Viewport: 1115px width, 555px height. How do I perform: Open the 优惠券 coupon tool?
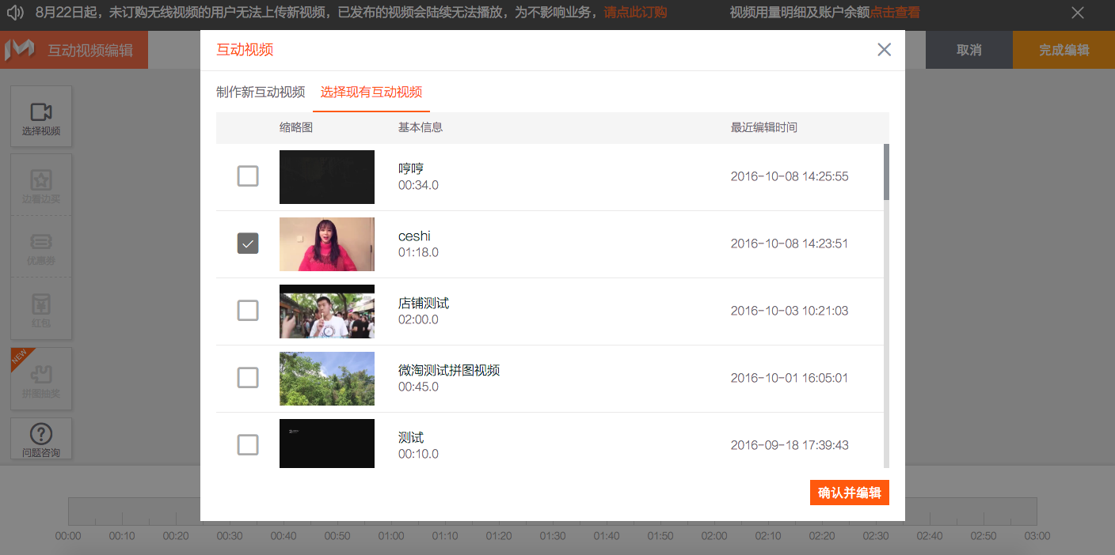click(41, 242)
